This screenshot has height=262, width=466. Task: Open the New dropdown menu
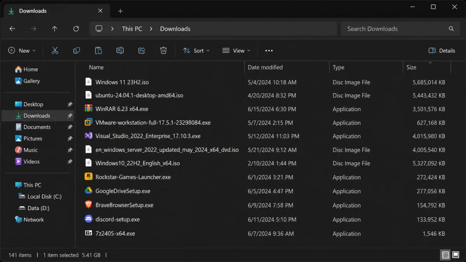[x=22, y=50]
